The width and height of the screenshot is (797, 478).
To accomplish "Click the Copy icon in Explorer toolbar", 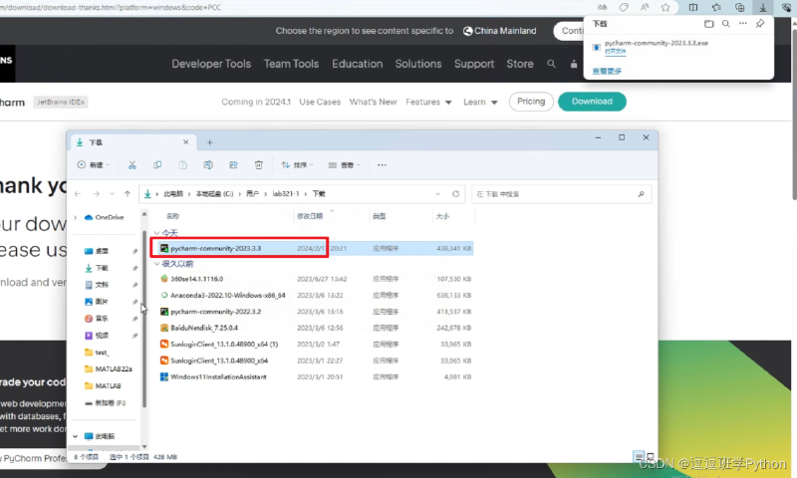I will [x=157, y=165].
